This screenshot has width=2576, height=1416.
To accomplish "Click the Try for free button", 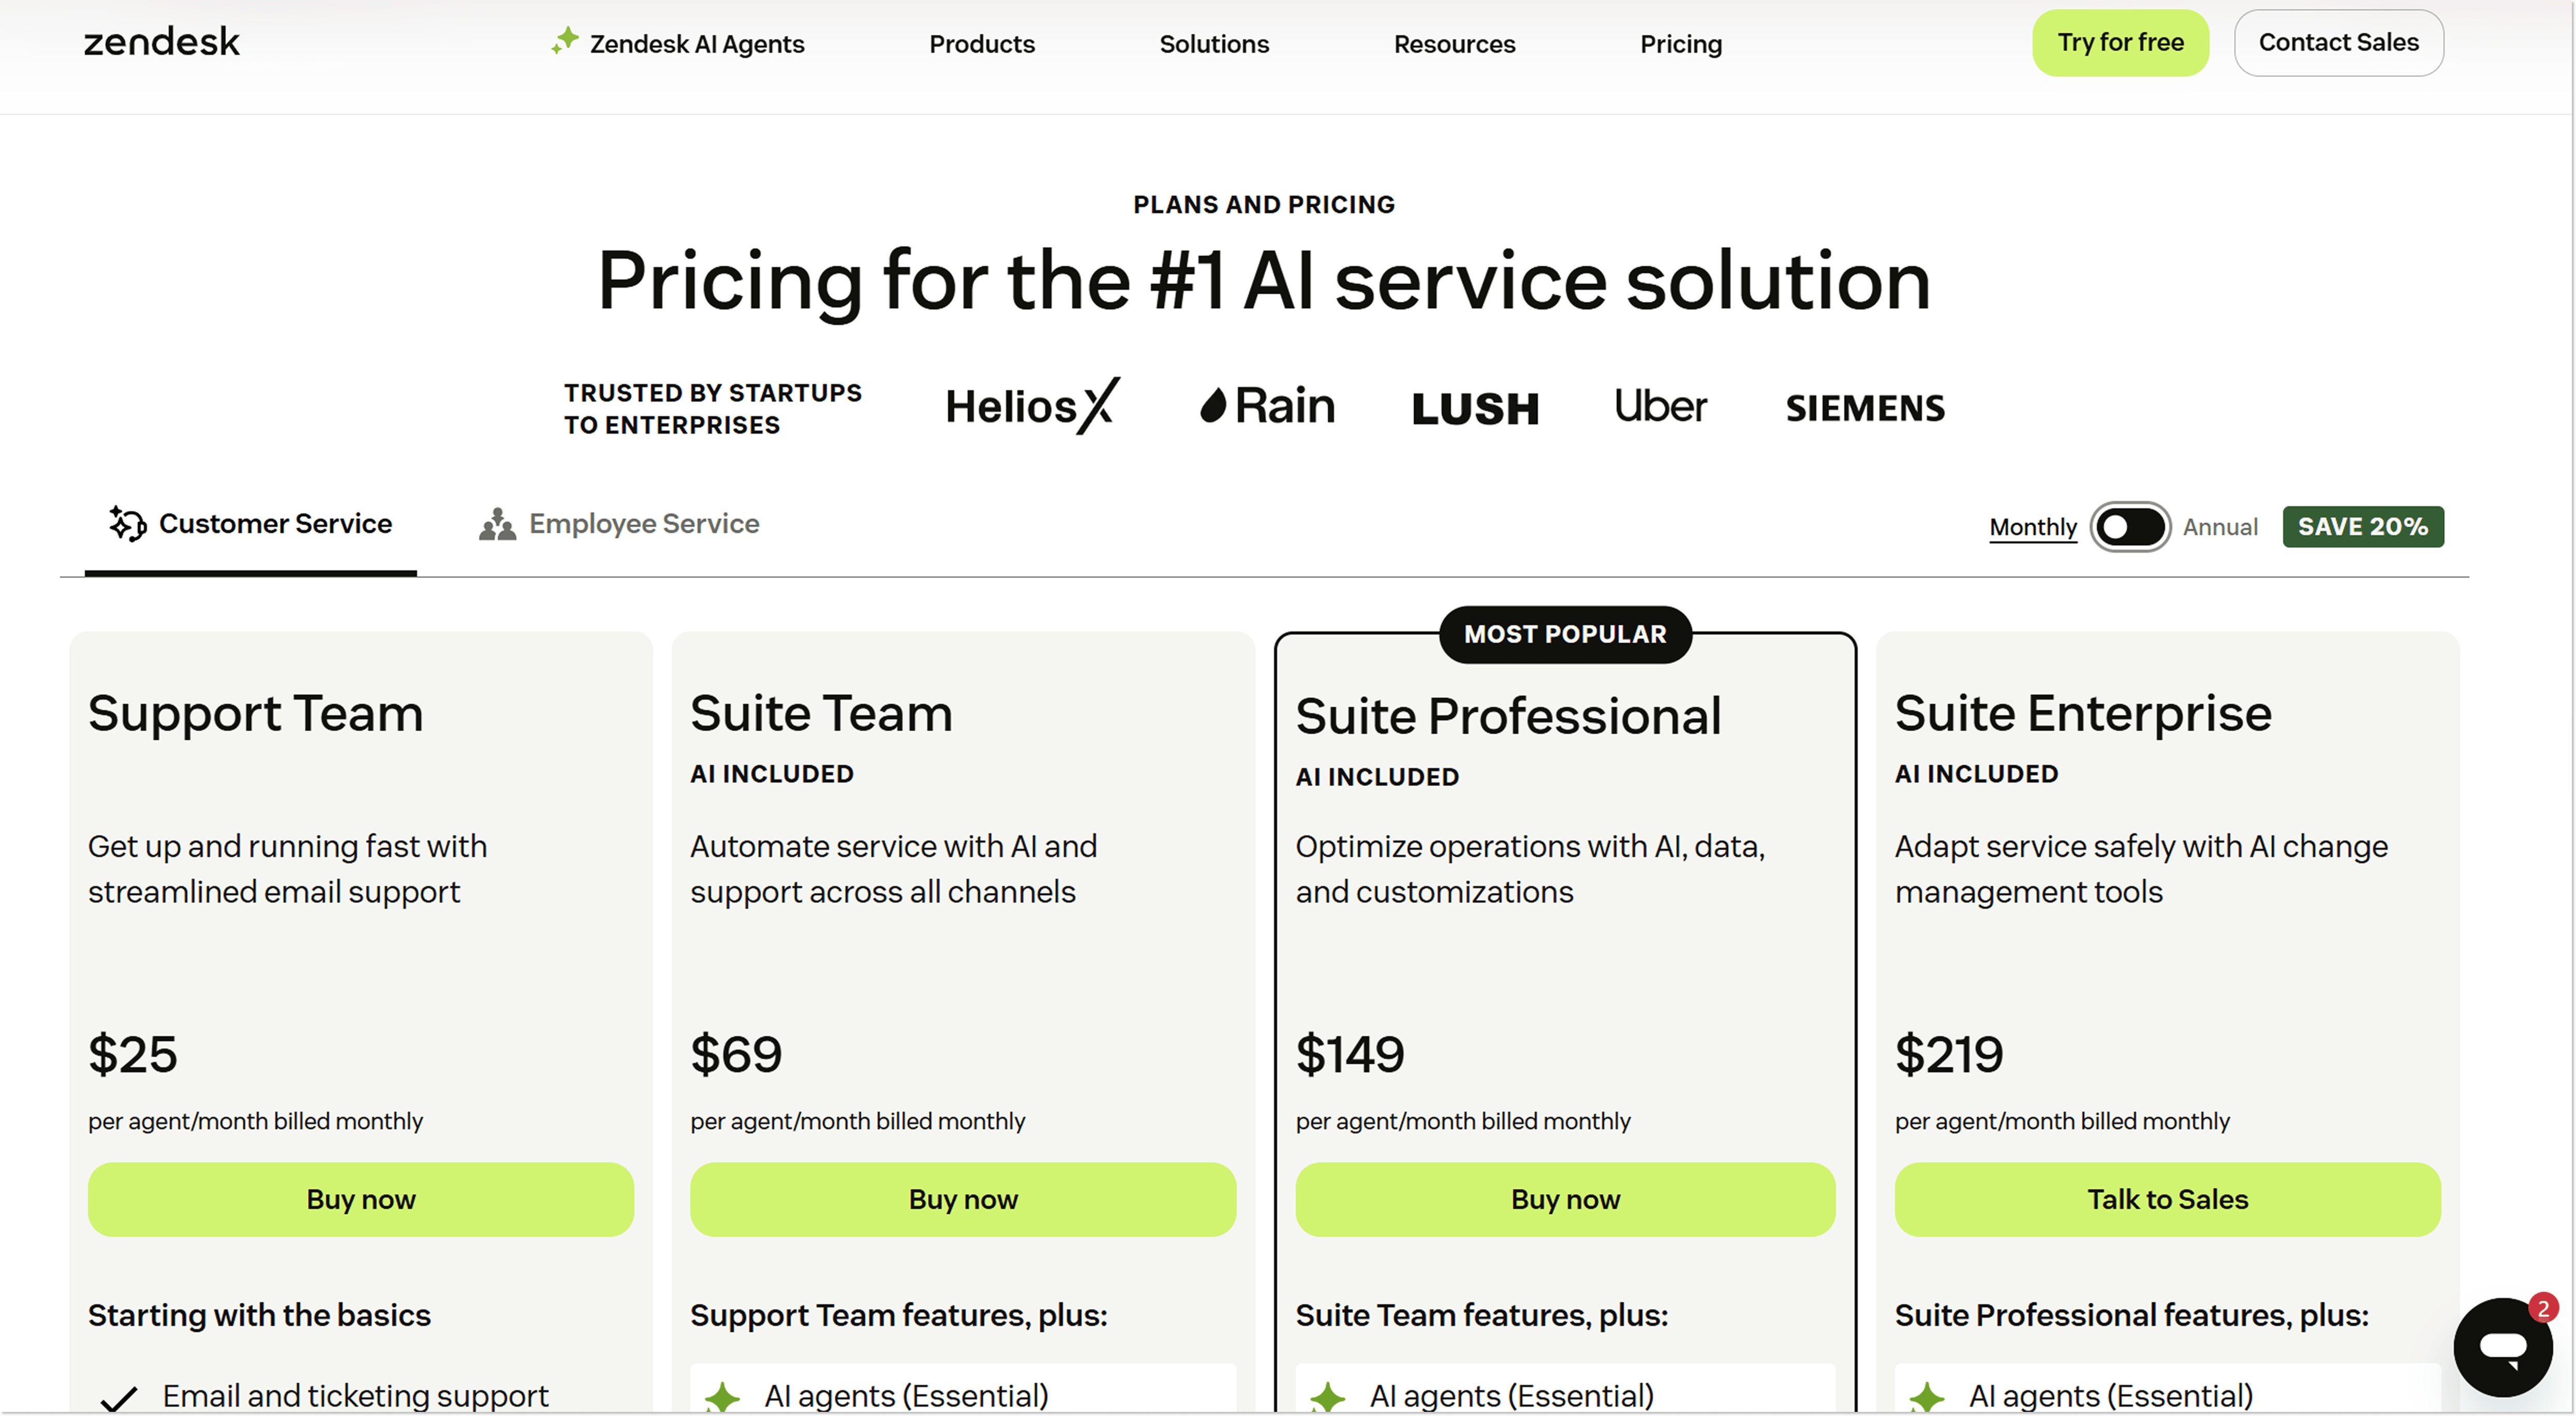I will pyautogui.click(x=2120, y=43).
